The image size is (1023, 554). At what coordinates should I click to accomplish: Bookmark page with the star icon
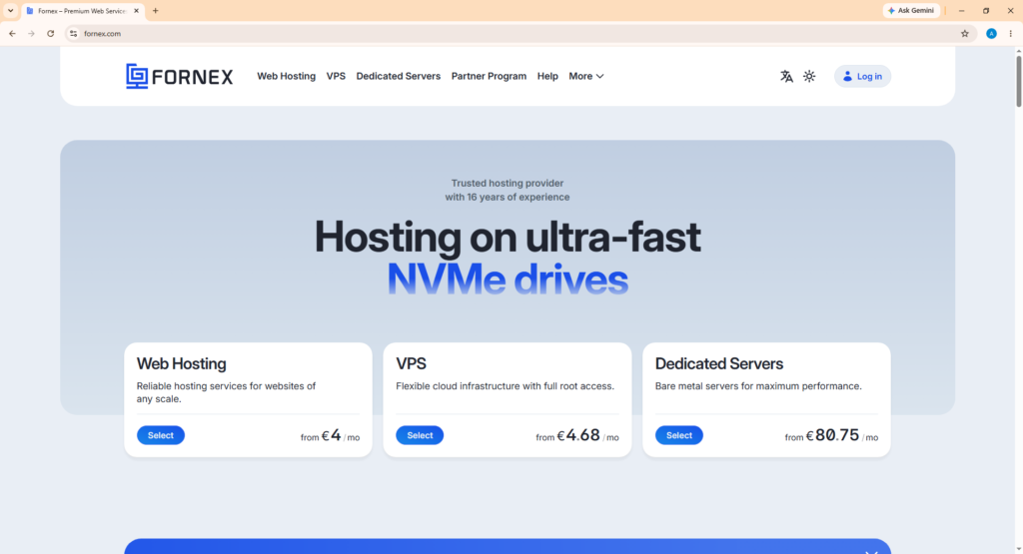click(x=964, y=33)
